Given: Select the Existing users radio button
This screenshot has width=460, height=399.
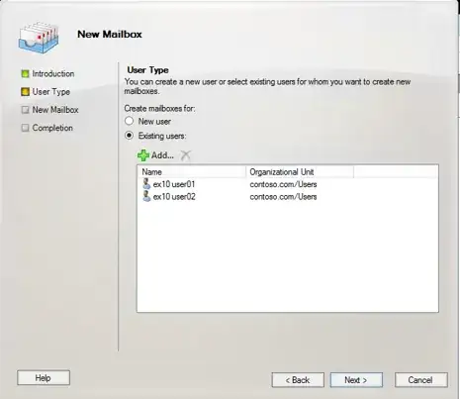Looking at the screenshot, I should coord(130,136).
